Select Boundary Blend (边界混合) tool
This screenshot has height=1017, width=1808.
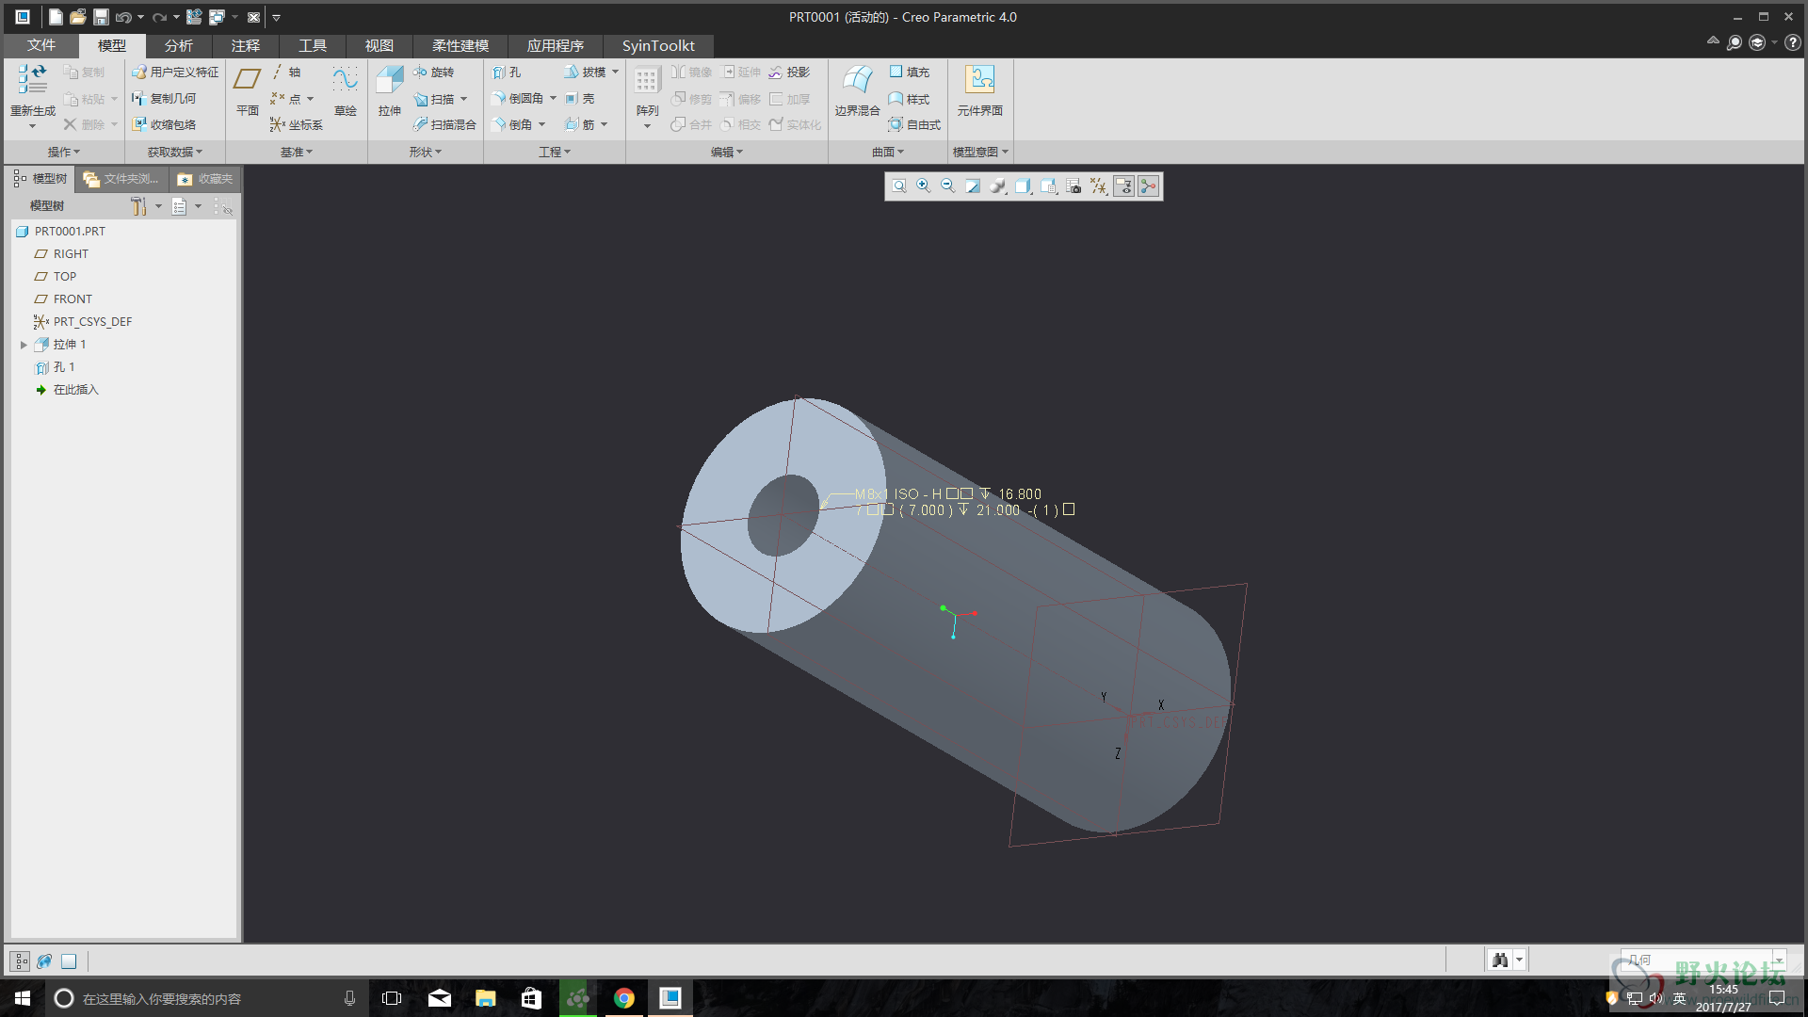pyautogui.click(x=857, y=91)
